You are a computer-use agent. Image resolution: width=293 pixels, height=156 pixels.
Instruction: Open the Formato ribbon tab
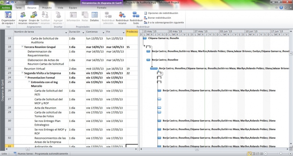coord(102,7)
